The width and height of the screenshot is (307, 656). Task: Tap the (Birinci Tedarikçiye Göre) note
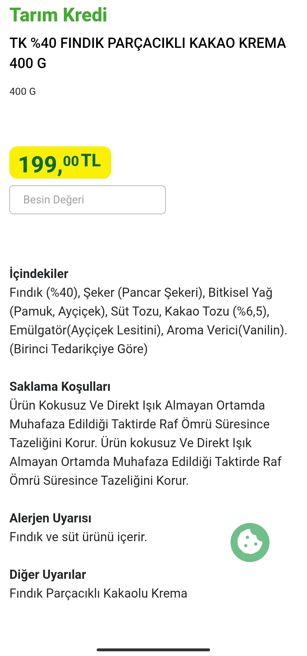pyautogui.click(x=78, y=349)
